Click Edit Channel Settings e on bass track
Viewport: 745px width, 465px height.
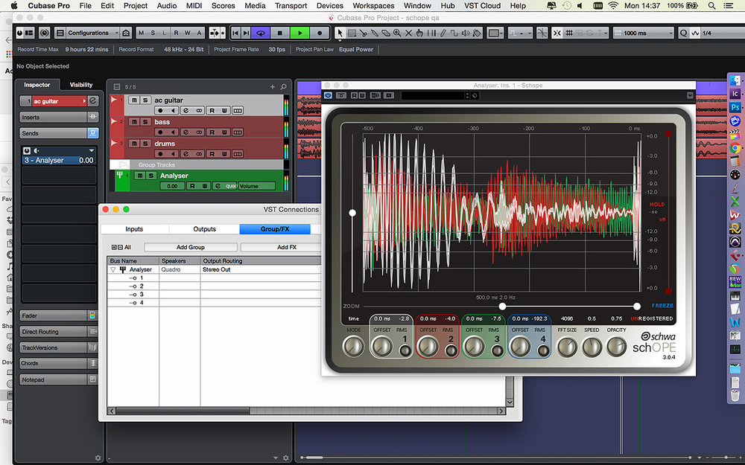[186, 132]
